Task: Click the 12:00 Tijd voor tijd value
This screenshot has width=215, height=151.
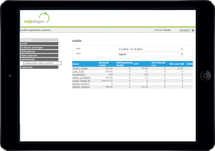Action: pos(180,68)
